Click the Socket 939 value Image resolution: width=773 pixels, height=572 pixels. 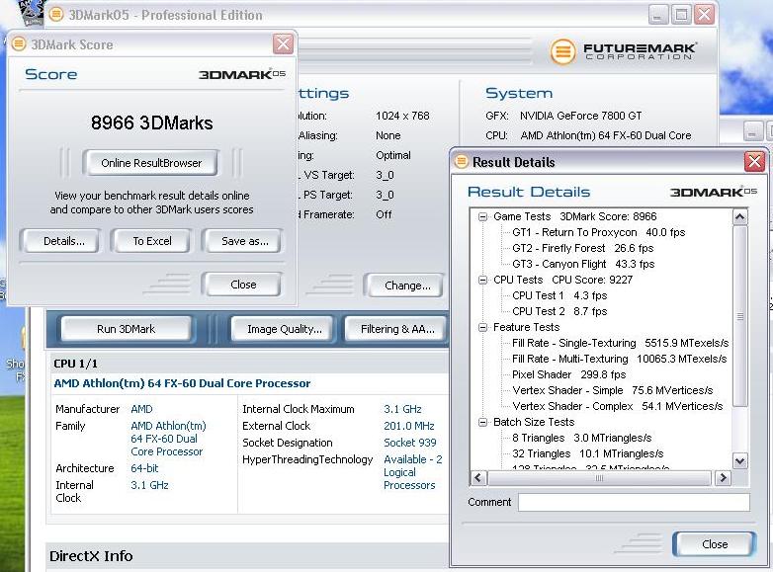coord(409,443)
